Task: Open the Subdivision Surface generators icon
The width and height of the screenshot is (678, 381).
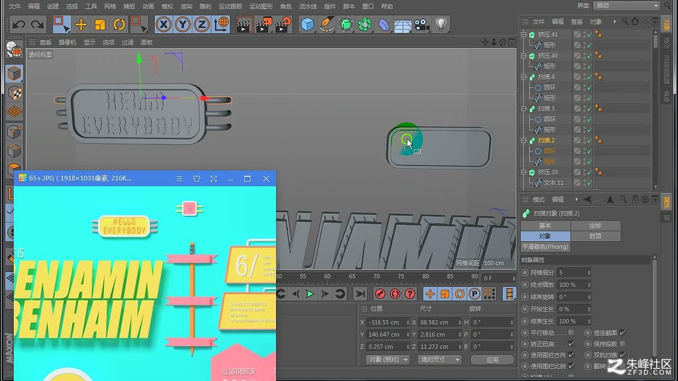Action: tap(346, 24)
